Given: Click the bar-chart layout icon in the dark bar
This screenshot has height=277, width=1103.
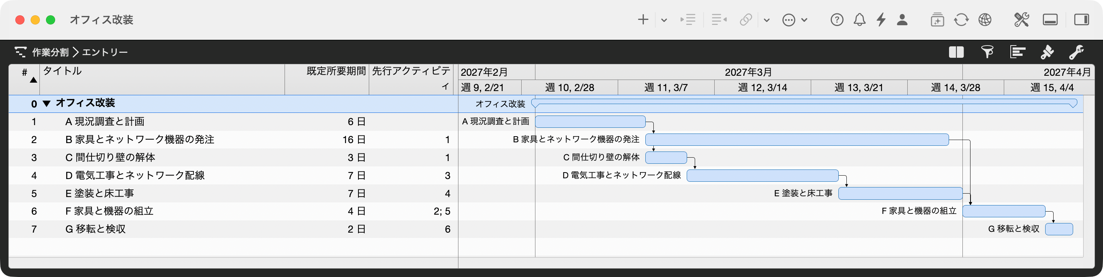Looking at the screenshot, I should (1018, 52).
